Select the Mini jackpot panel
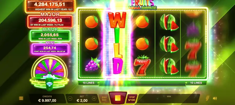Viewport: 235px width, 105px height. coord(50,48)
